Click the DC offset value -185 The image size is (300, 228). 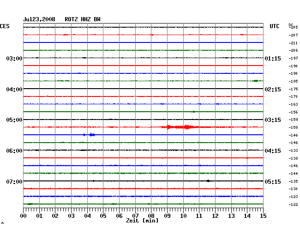(x=293, y=81)
